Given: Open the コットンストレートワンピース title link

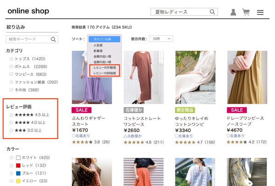Looking at the screenshot, I should click(142, 122).
